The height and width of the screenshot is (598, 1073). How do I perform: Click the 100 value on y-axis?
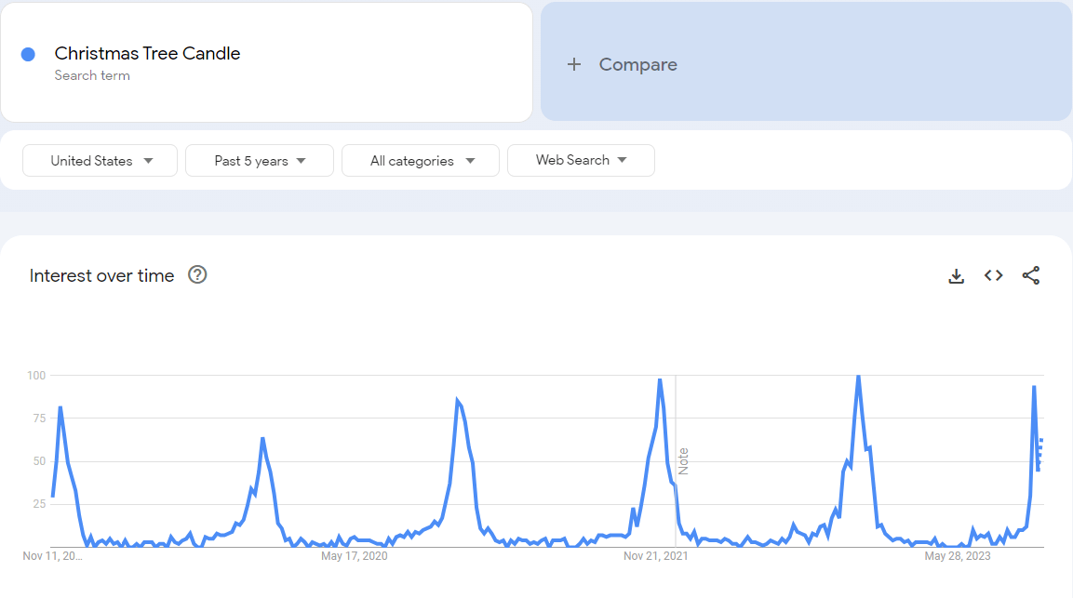pyautogui.click(x=36, y=375)
